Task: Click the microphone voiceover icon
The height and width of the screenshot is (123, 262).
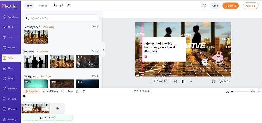Action: click(x=213, y=81)
